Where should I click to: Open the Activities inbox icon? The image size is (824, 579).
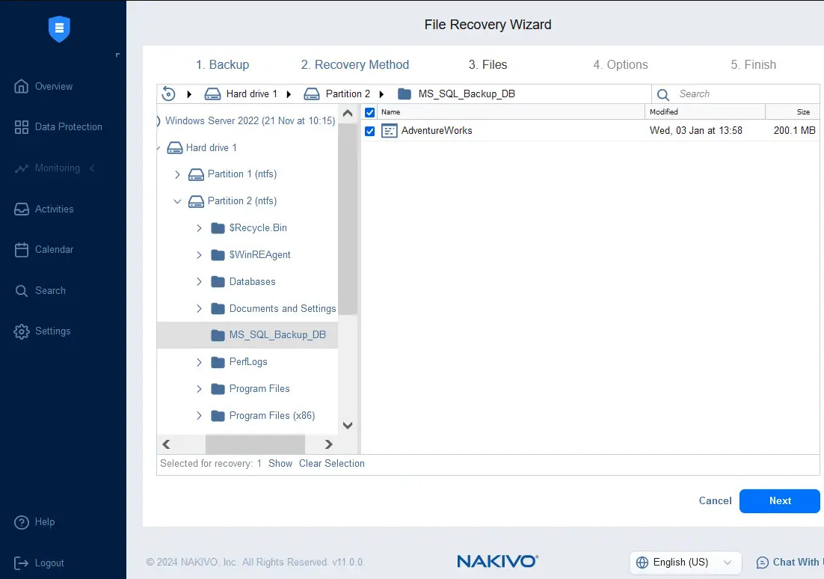22,209
